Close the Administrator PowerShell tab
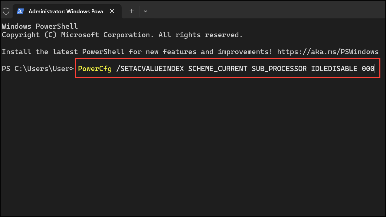386x217 pixels. coord(112,11)
